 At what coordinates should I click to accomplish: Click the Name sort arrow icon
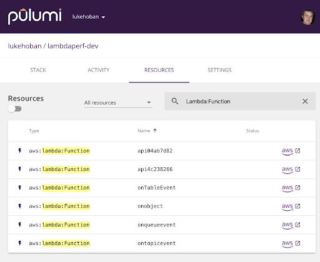(x=155, y=130)
